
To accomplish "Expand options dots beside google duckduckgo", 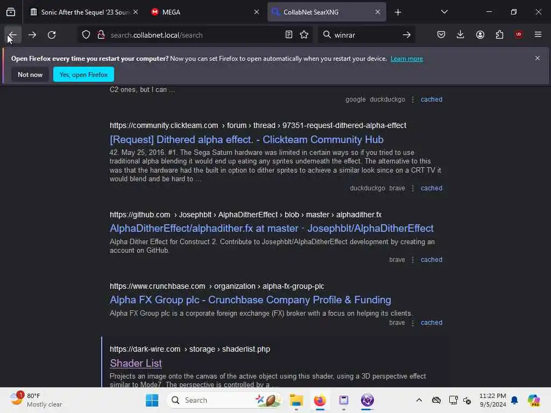I will [x=413, y=99].
